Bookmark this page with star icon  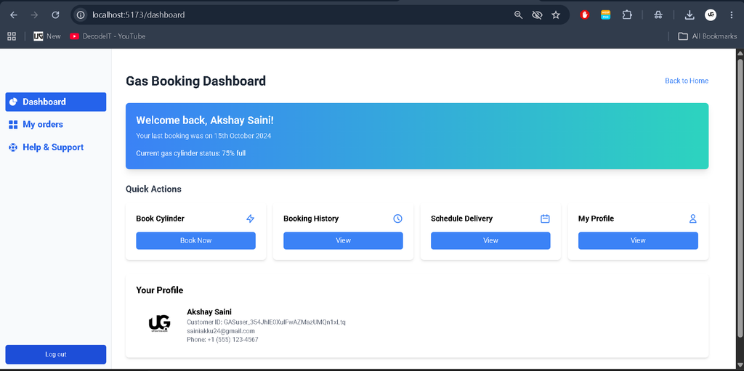[x=556, y=15]
